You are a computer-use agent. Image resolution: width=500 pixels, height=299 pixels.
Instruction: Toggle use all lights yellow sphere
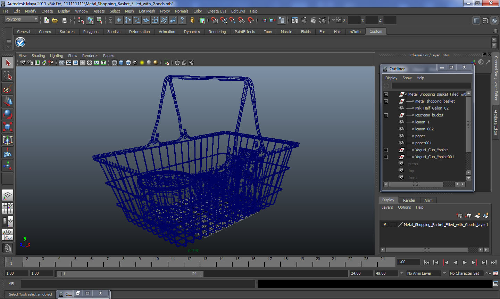[142, 63]
